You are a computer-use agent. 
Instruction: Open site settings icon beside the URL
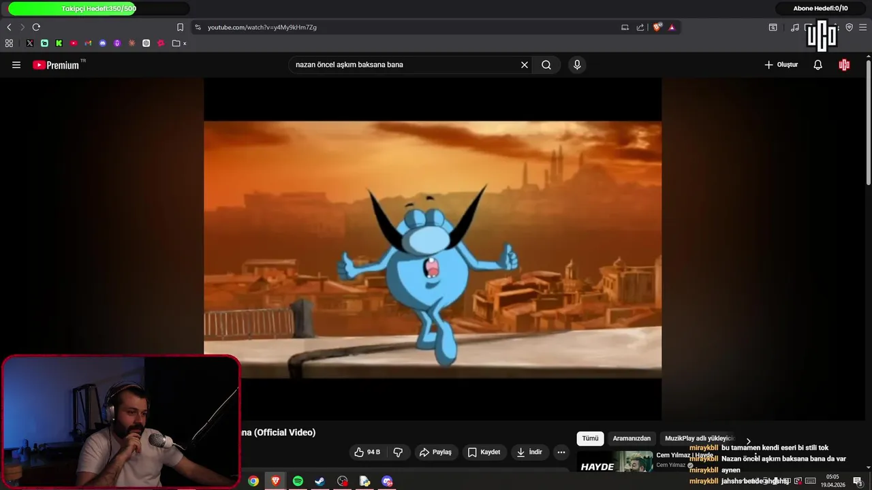[198, 27]
